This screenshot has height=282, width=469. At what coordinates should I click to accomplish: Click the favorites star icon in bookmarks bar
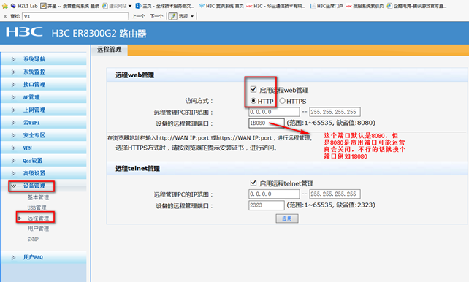pos(4,6)
